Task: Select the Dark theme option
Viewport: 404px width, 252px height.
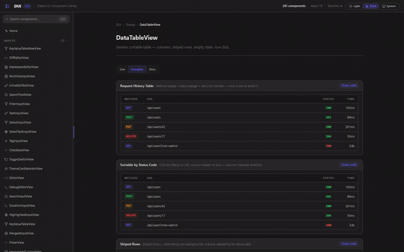Action: click(x=371, y=6)
